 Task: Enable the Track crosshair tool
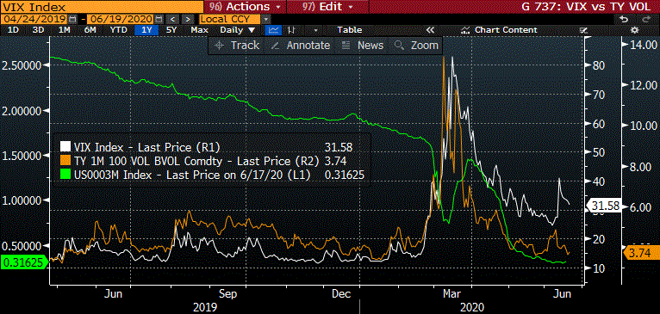(237, 46)
